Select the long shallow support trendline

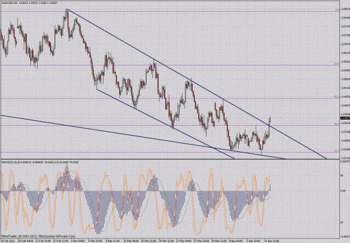point(143,137)
